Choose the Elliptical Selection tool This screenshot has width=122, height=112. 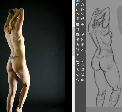pos(82,60)
